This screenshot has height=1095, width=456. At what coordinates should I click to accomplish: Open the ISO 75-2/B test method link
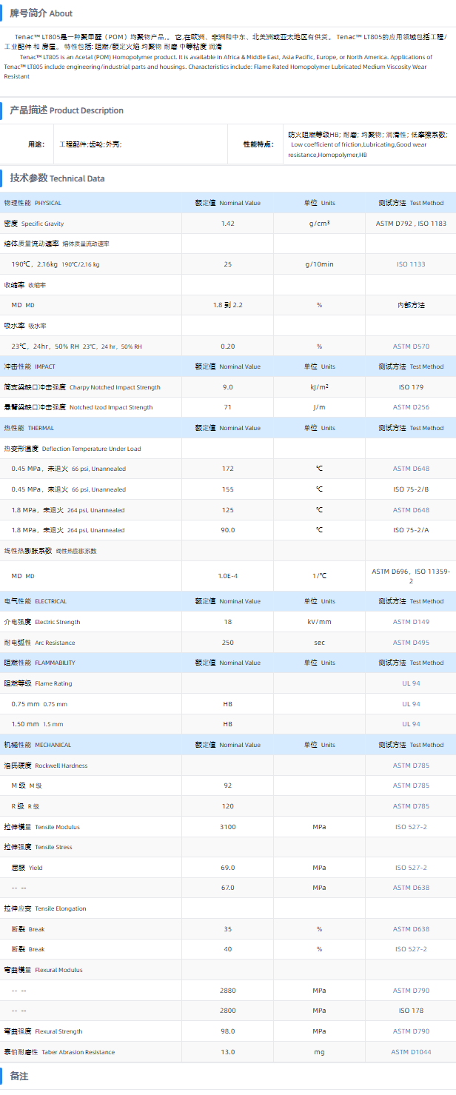point(411,489)
